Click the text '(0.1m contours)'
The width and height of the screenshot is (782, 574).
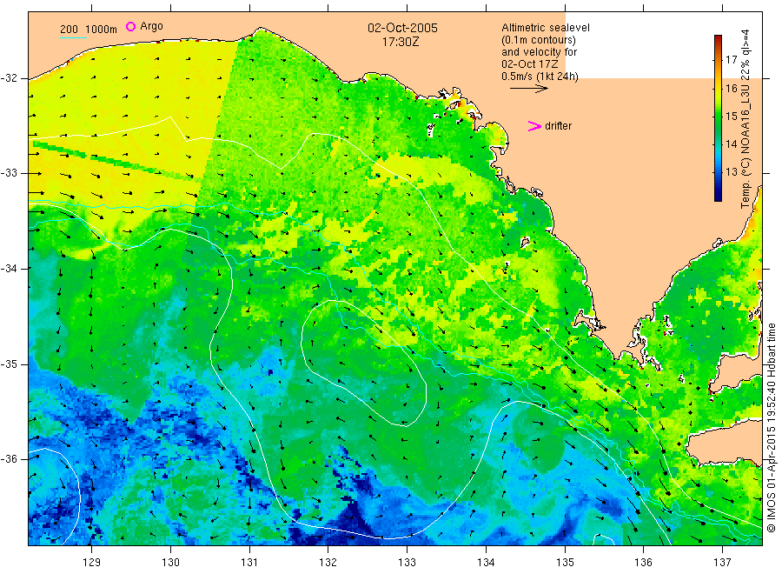pyautogui.click(x=539, y=40)
